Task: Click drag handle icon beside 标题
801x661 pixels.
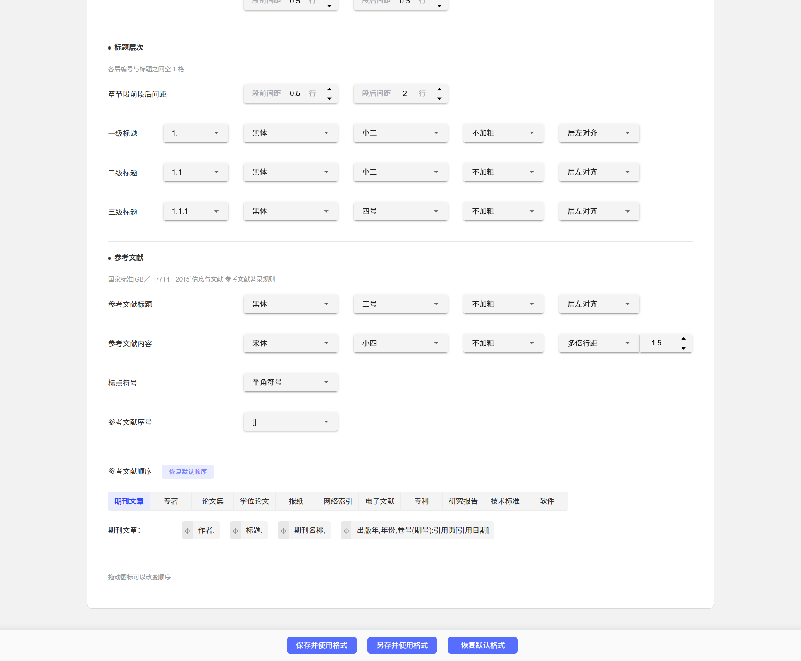Action: 236,531
